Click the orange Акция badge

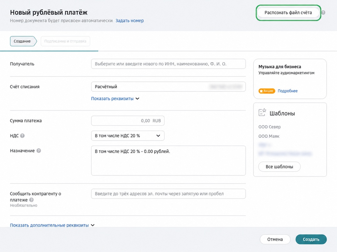click(x=267, y=91)
